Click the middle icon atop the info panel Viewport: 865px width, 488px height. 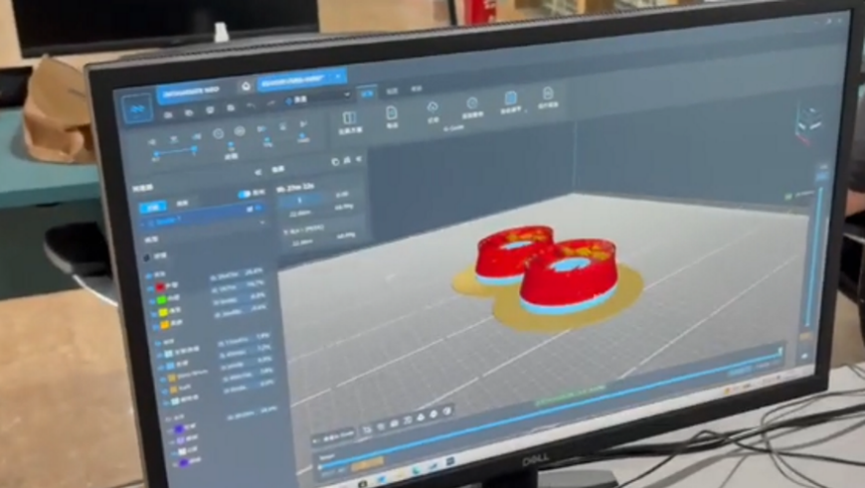pyautogui.click(x=347, y=160)
